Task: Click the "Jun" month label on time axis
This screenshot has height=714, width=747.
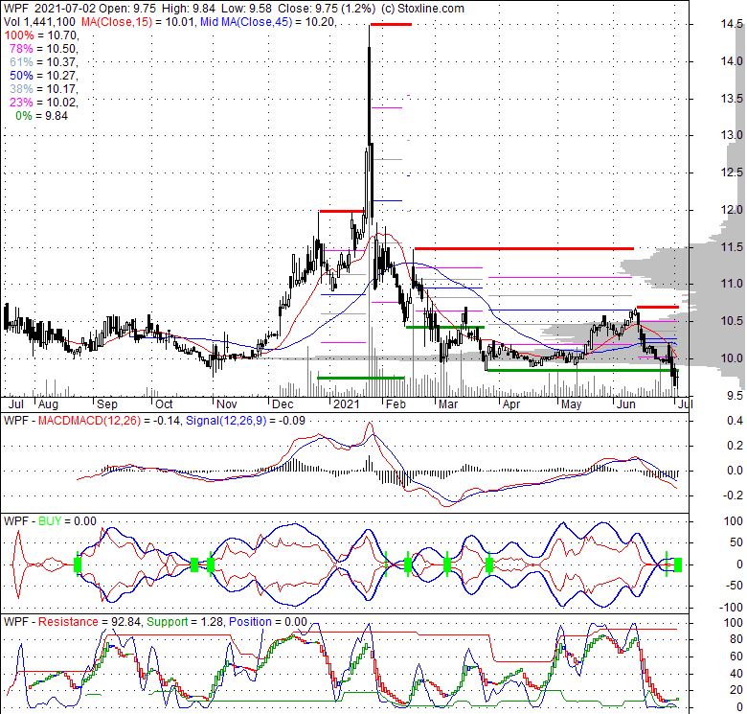Action: [626, 404]
